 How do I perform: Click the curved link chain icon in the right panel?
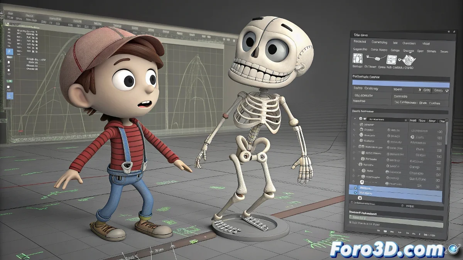(376, 58)
